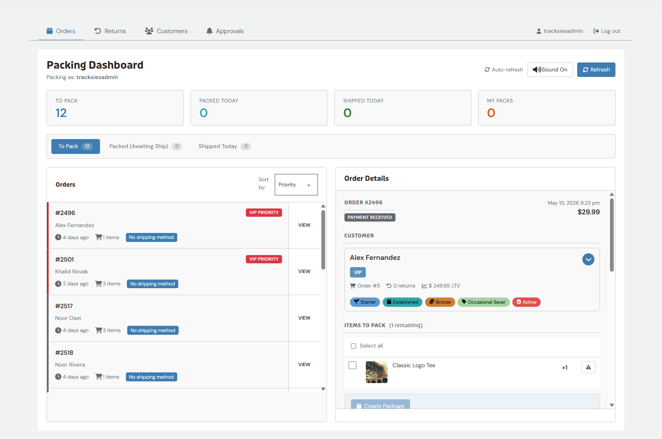
Task: Click the tracksiesadmin user icon
Action: coord(539,31)
